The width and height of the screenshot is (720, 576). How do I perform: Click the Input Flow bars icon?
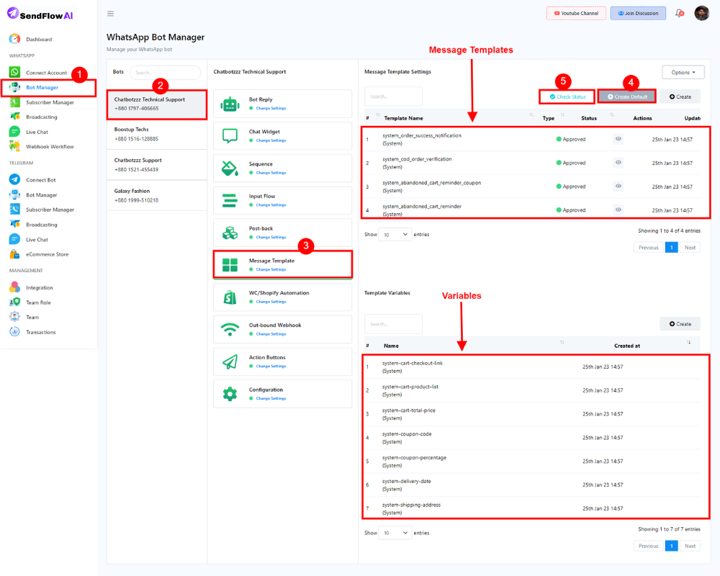click(x=230, y=201)
